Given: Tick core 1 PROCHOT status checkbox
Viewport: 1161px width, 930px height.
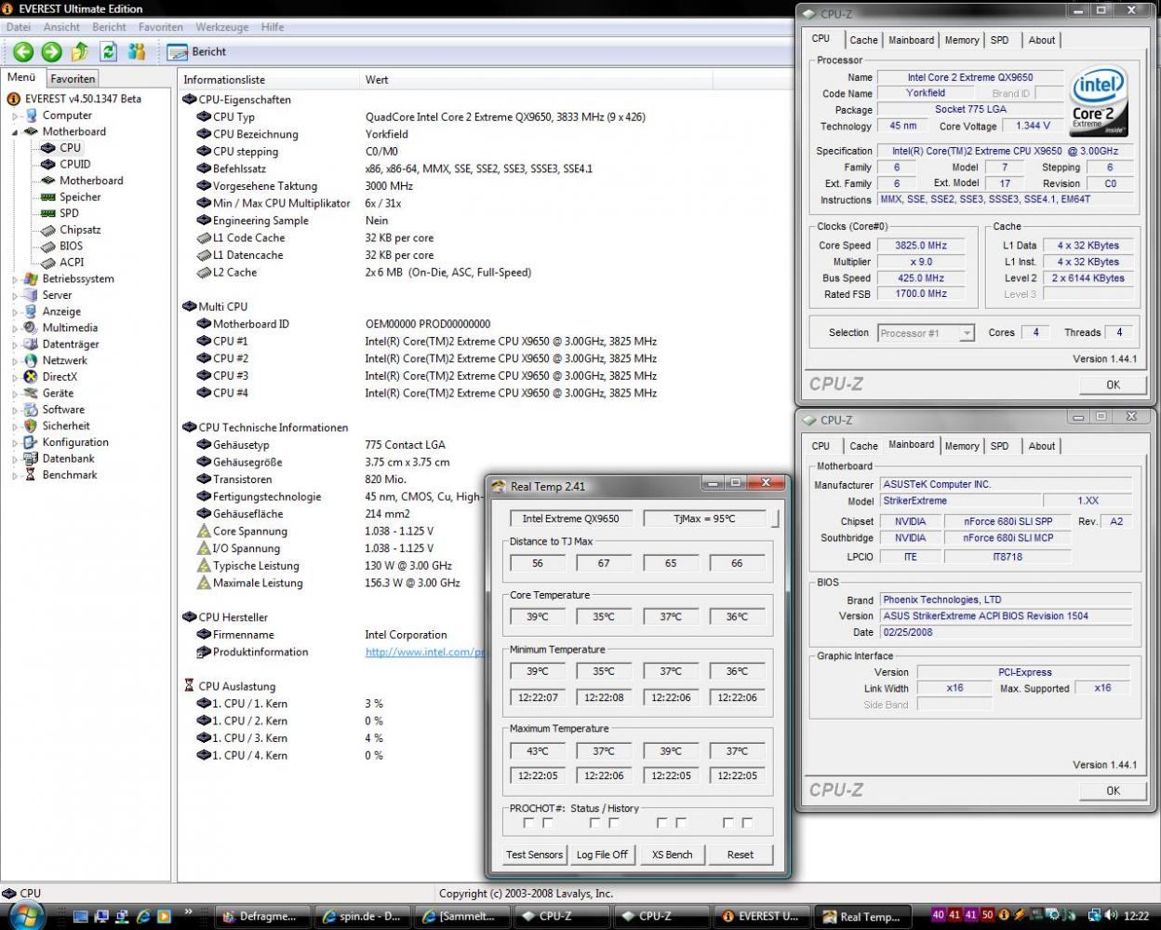Looking at the screenshot, I should pos(528,823).
